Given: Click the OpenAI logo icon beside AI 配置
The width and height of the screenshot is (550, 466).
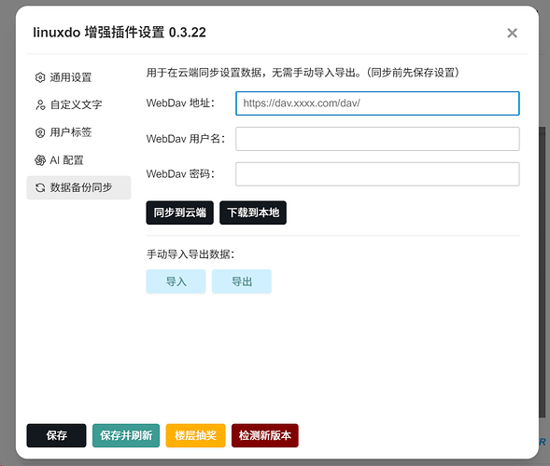Looking at the screenshot, I should 40,160.
